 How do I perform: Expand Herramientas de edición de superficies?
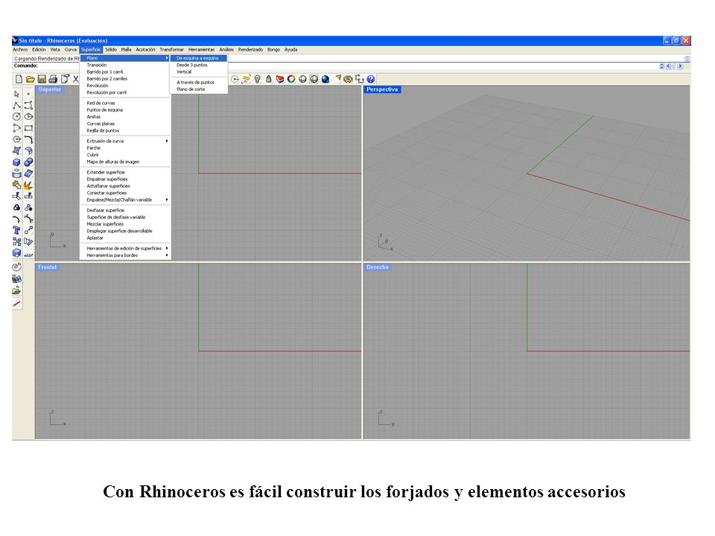click(167, 249)
